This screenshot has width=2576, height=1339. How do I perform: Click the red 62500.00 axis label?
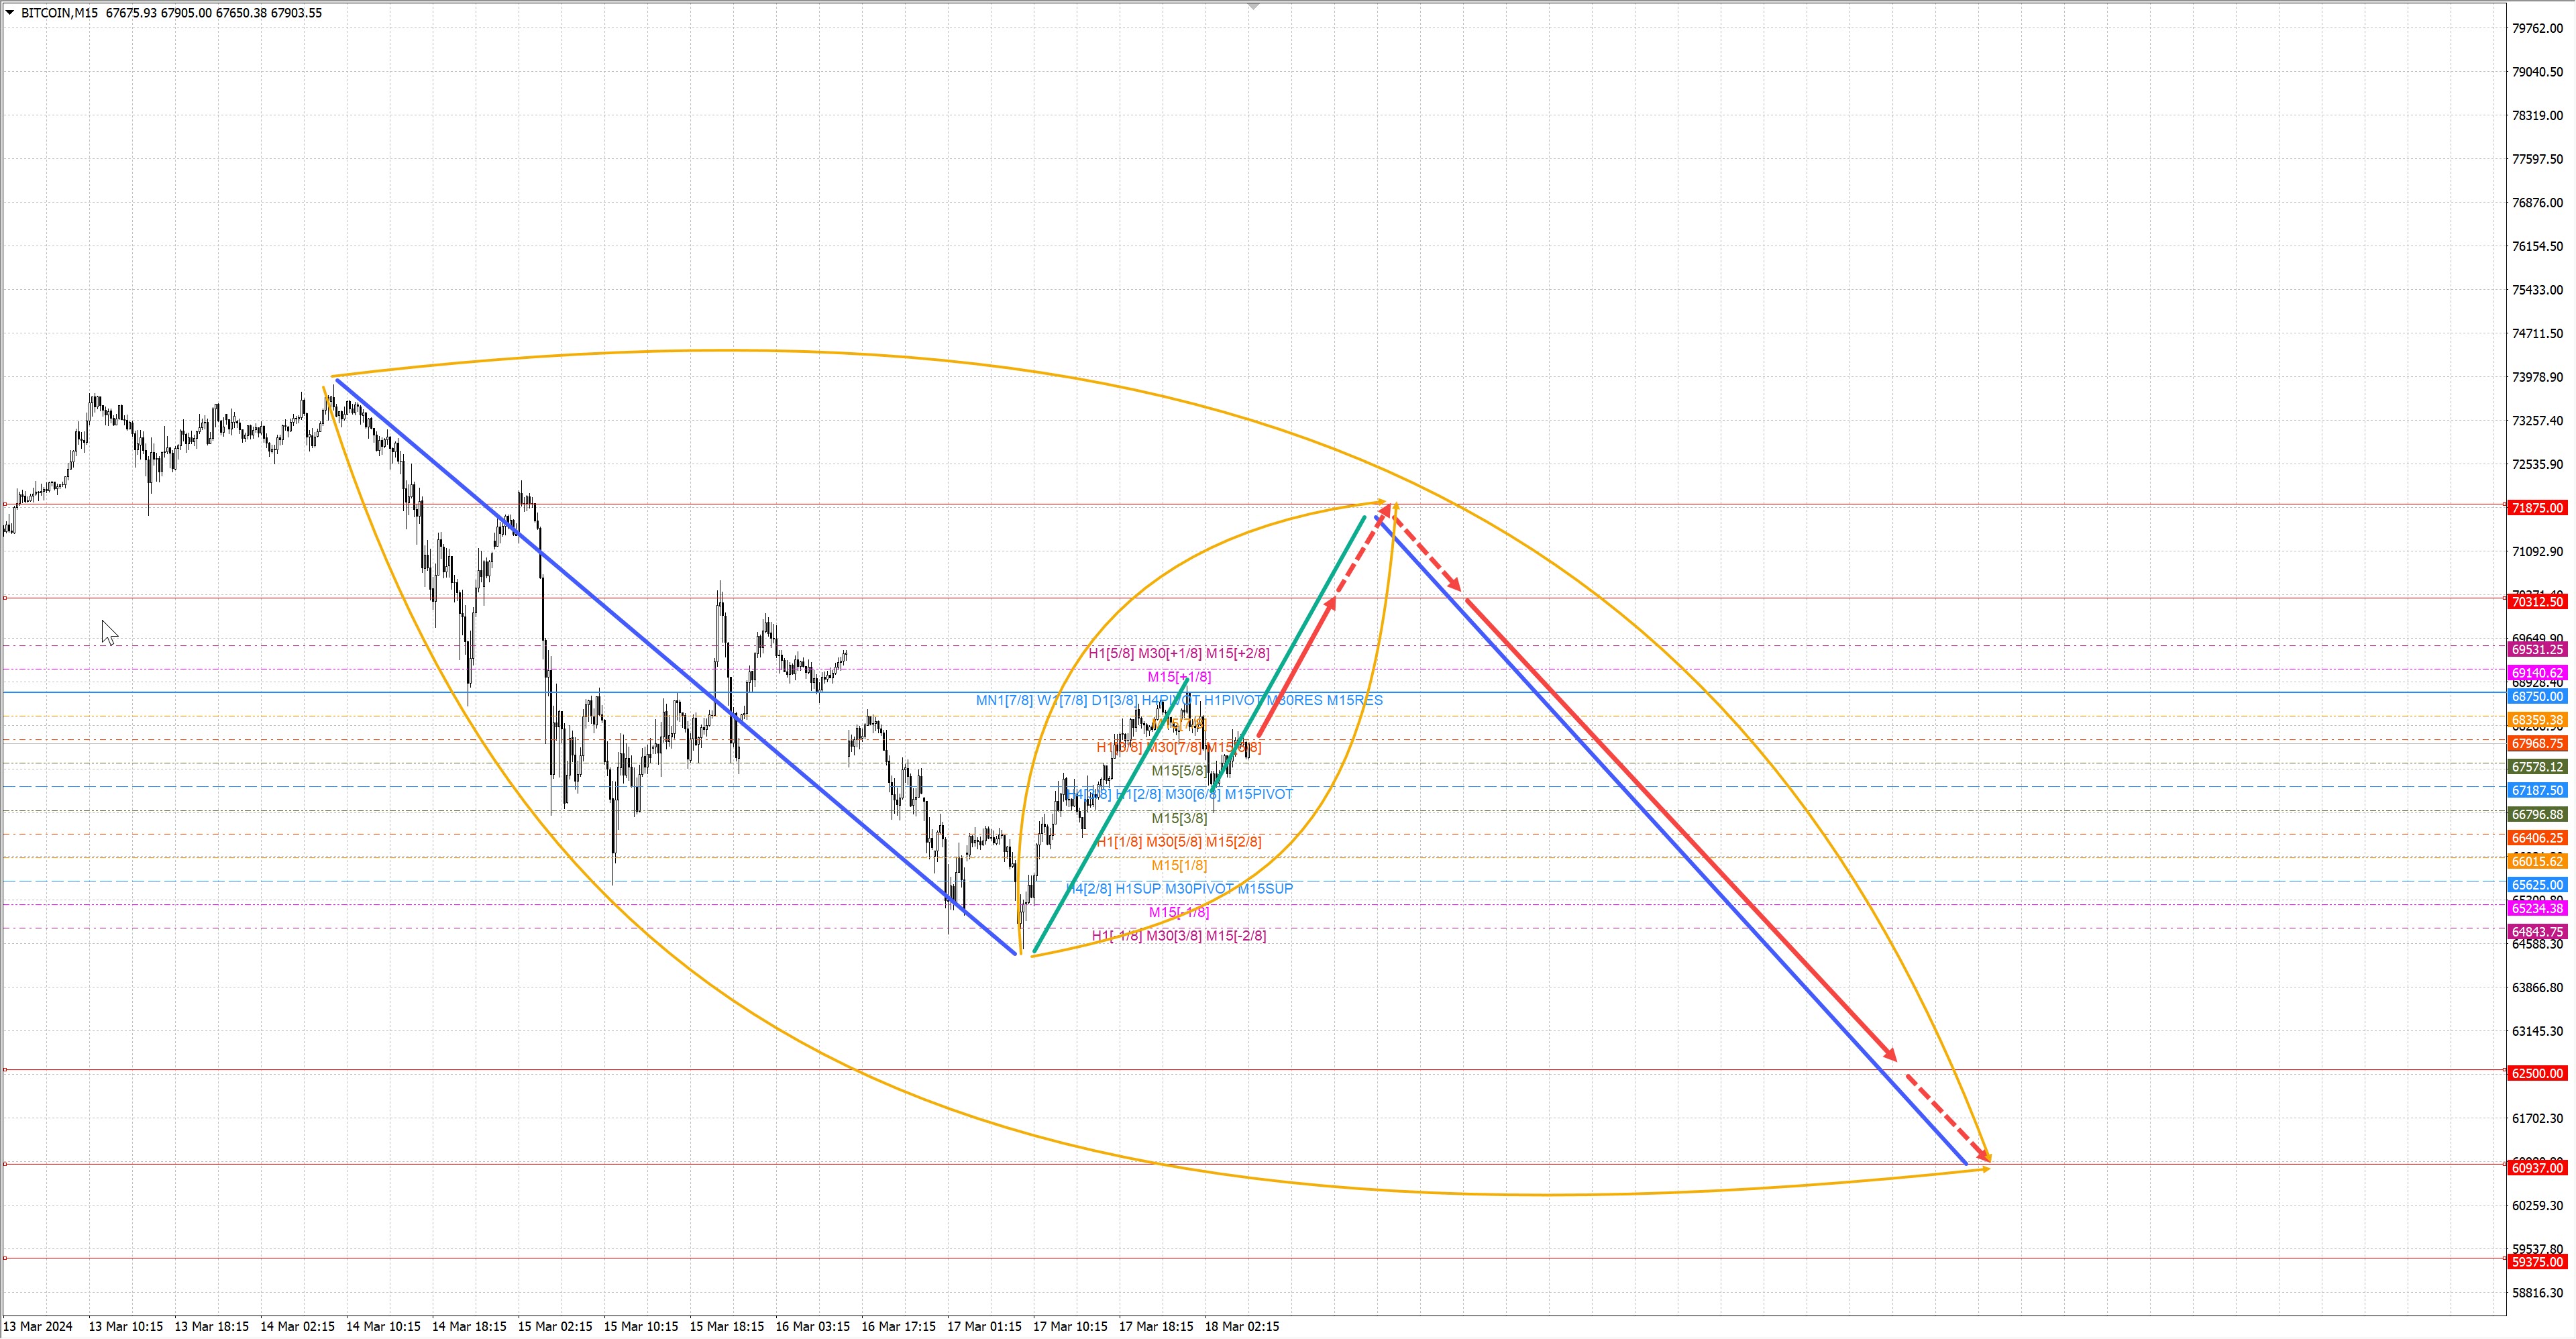tap(2538, 1073)
